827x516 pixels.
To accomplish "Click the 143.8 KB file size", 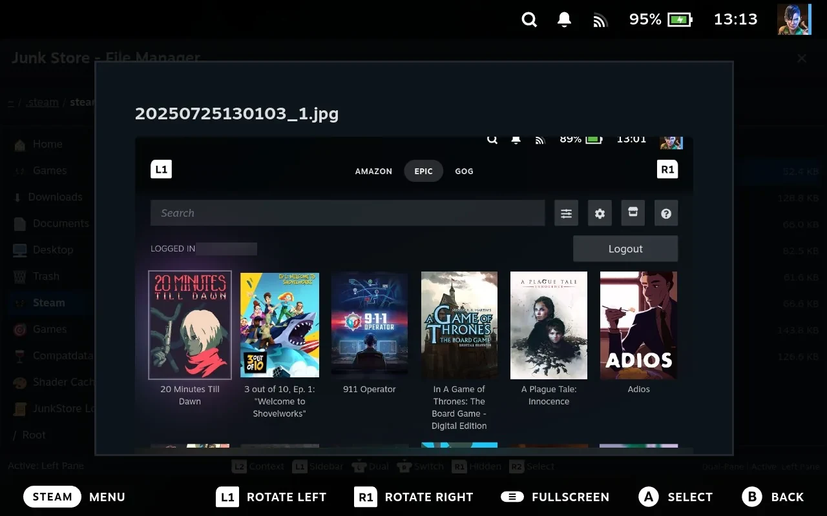I will coord(797,330).
